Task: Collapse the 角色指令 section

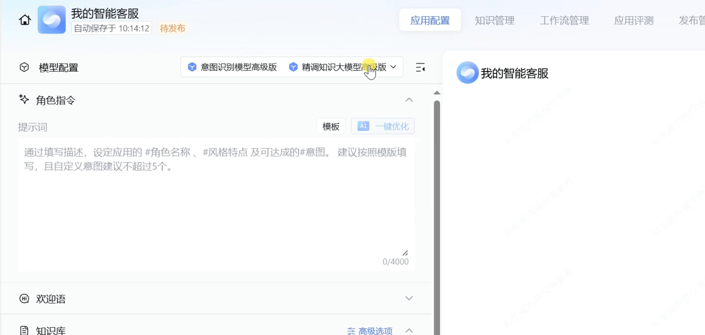Action: tap(409, 99)
